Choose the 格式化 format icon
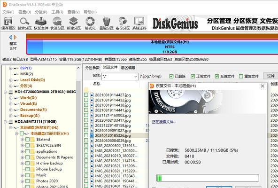Image resolution: width=278 pixels, height=188 pixels. [x=90, y=23]
